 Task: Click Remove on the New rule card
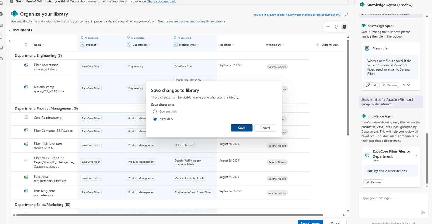[389, 85]
